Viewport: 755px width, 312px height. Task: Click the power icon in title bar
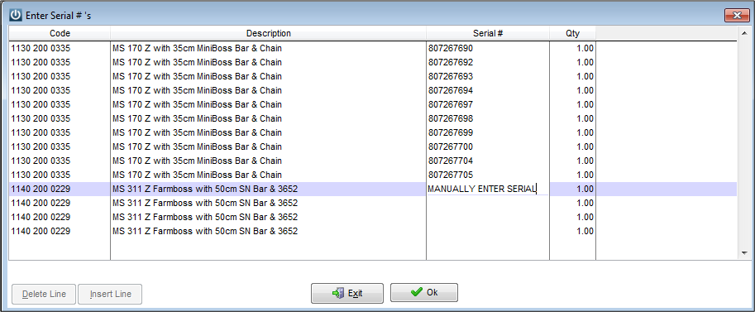point(16,16)
